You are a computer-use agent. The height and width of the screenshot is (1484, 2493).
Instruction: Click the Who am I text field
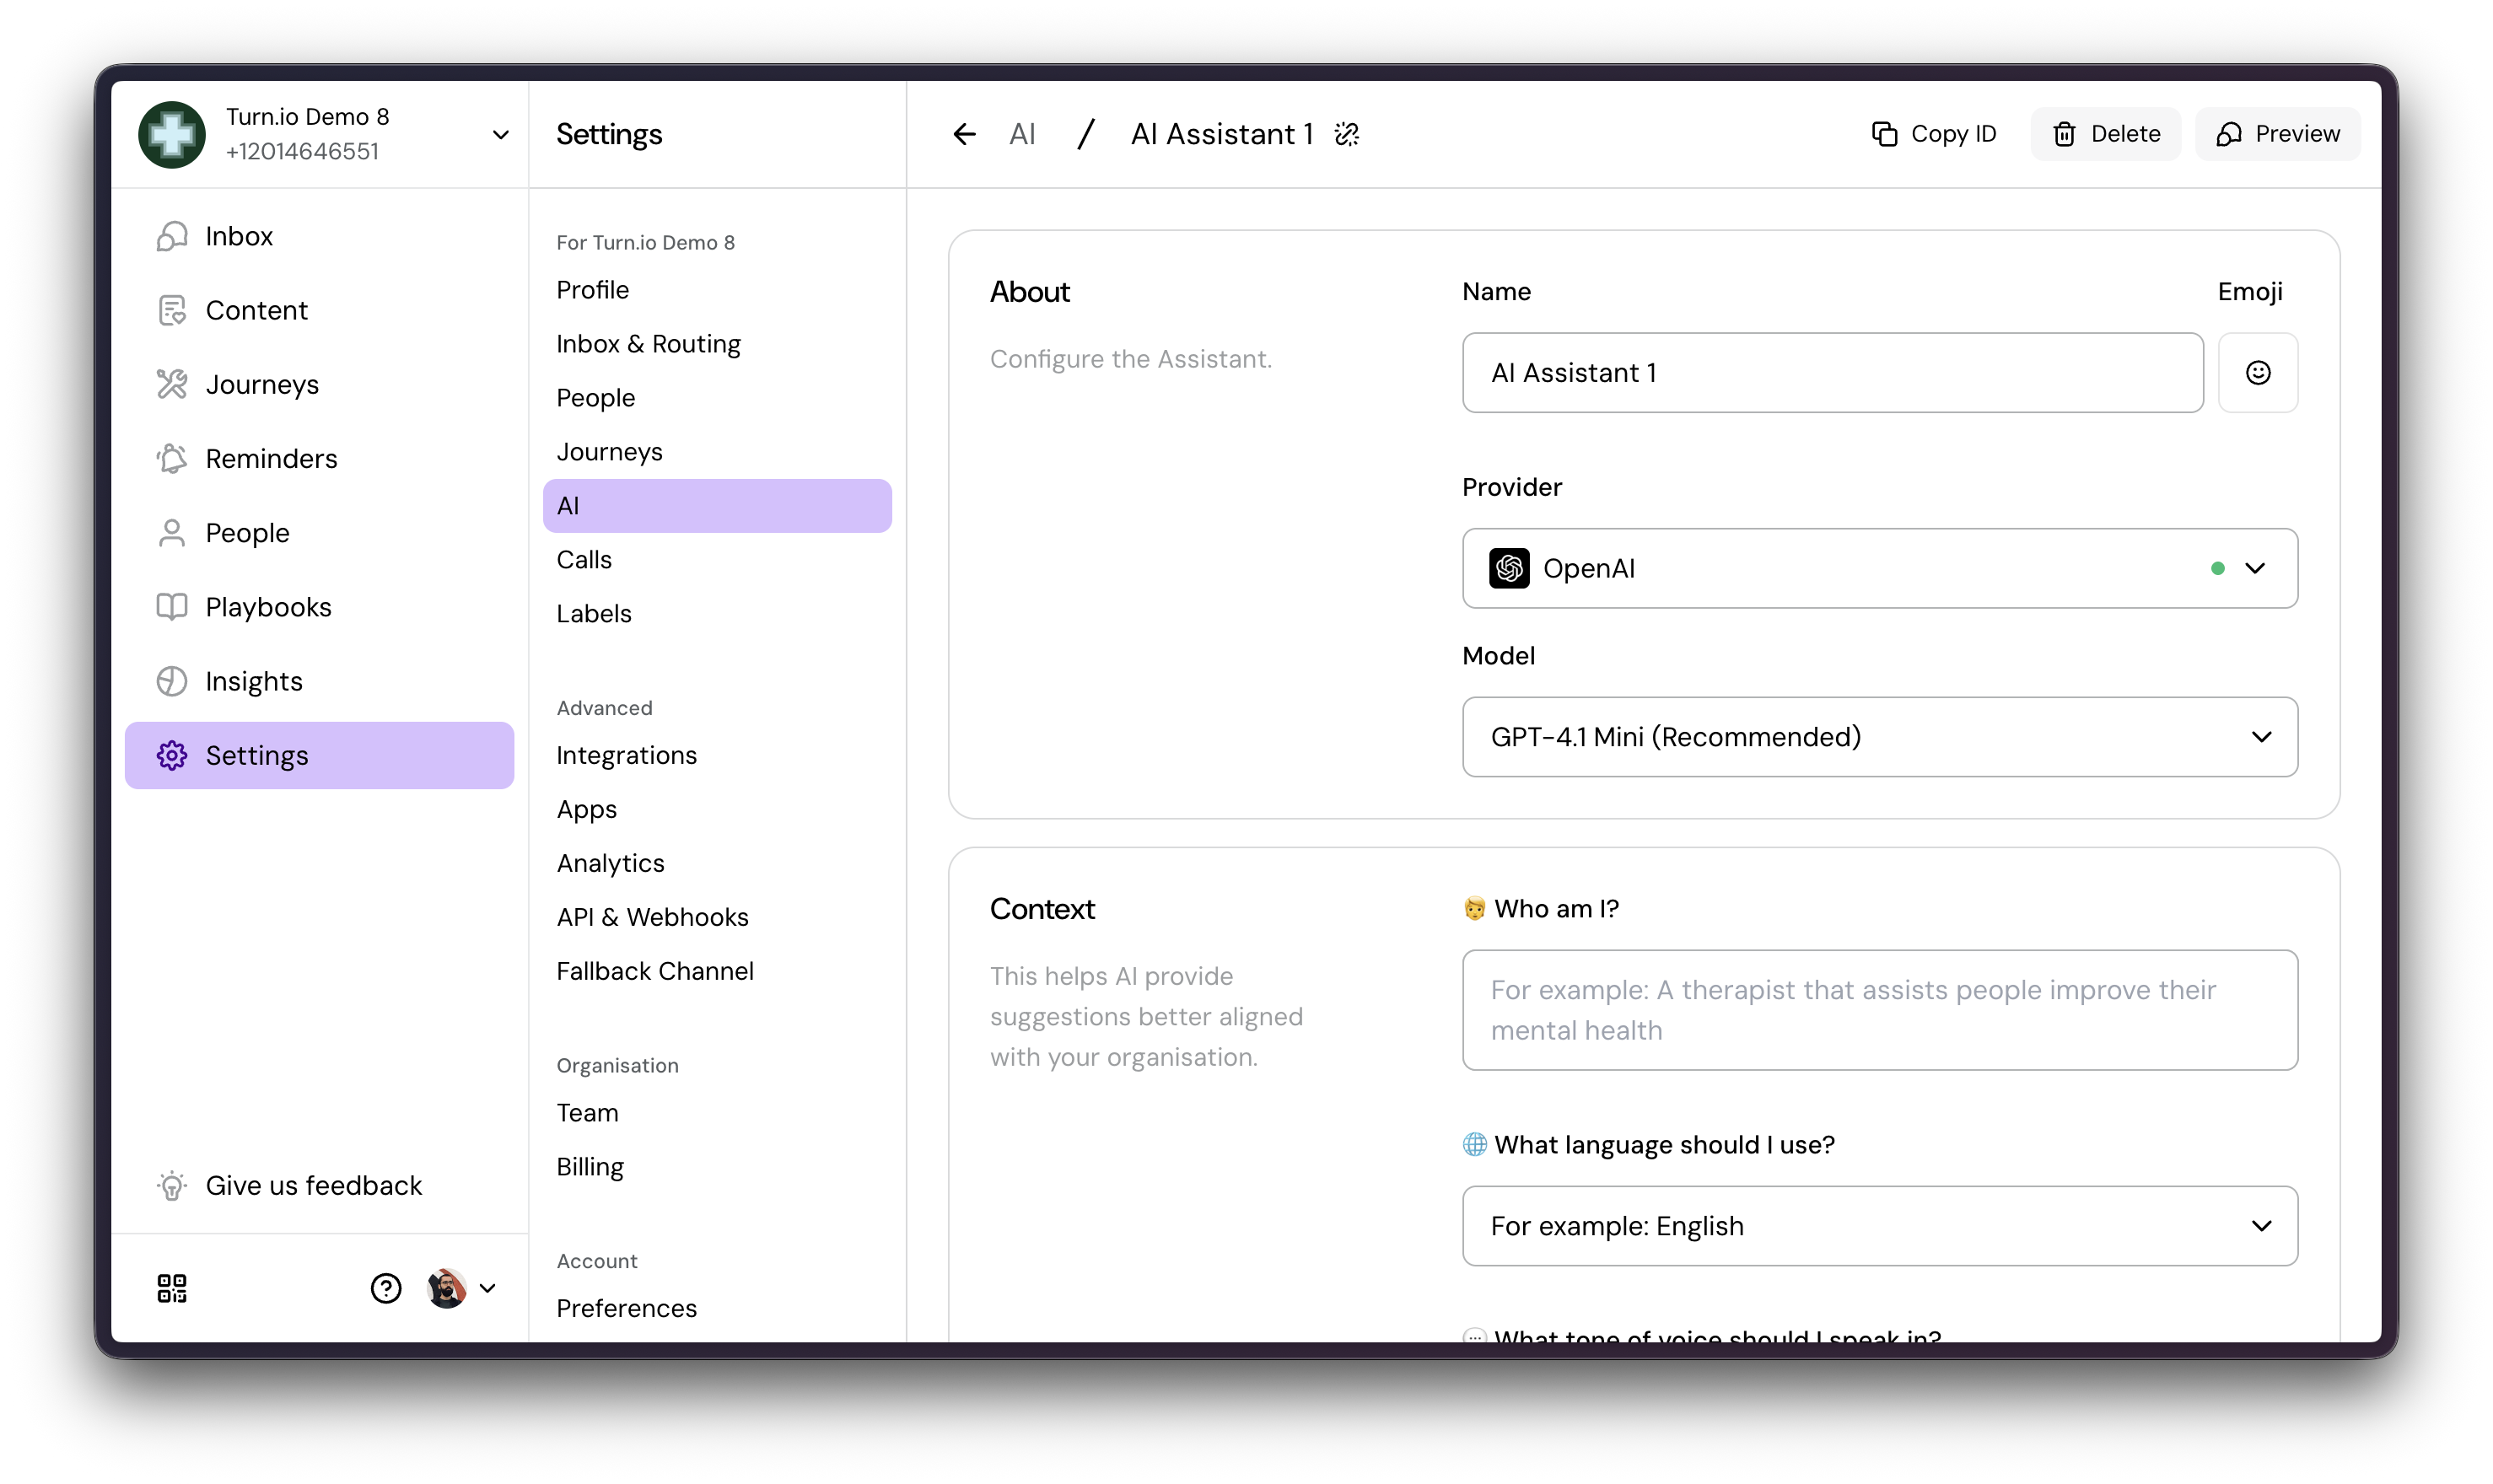[x=1879, y=1010]
